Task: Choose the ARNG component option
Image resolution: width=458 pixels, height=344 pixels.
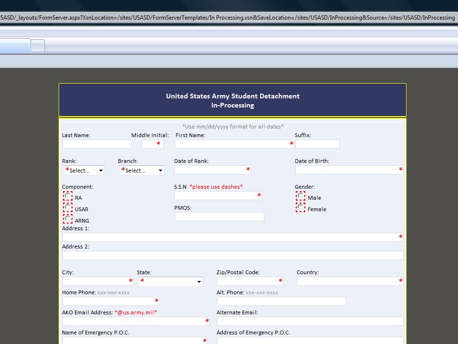Action: pyautogui.click(x=67, y=219)
